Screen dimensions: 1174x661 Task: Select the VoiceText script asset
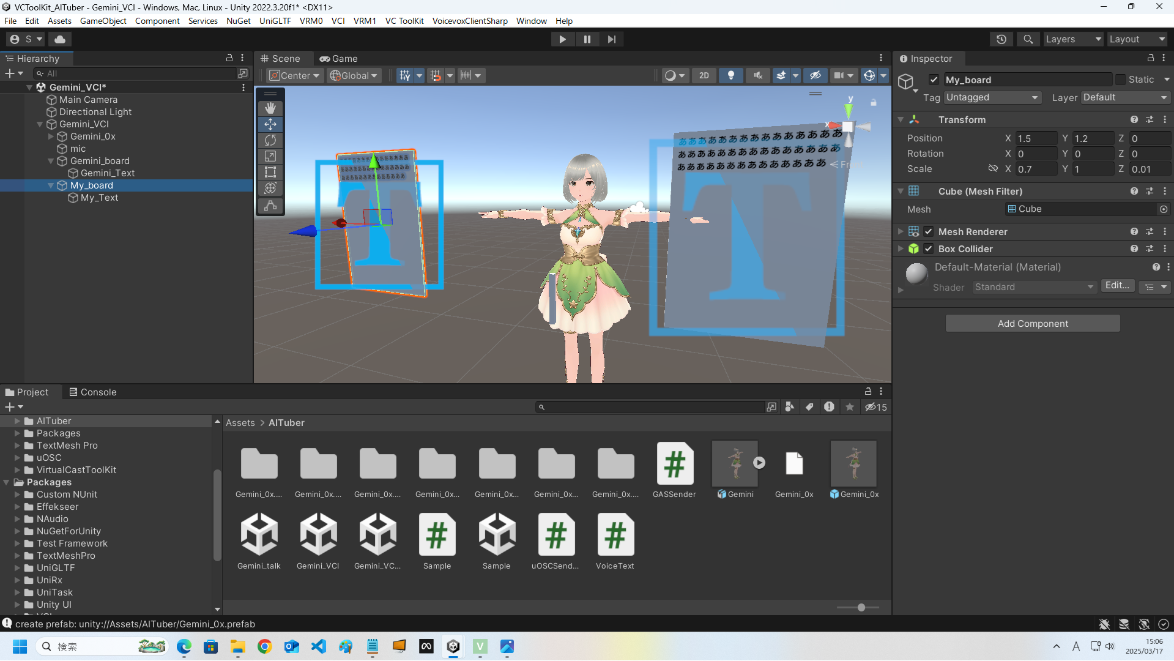615,542
